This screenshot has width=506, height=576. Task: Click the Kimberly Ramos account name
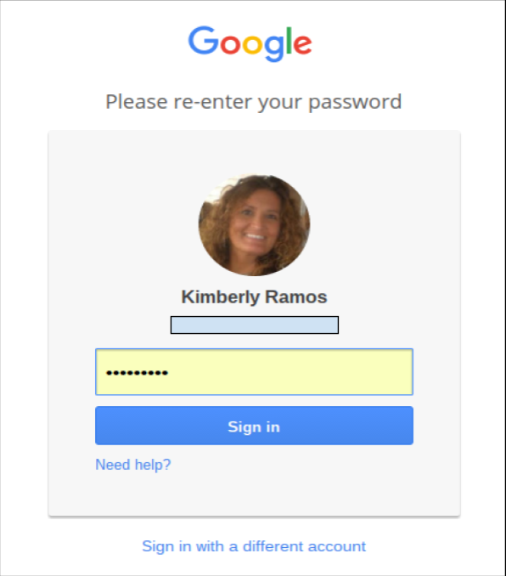pyautogui.click(x=254, y=296)
